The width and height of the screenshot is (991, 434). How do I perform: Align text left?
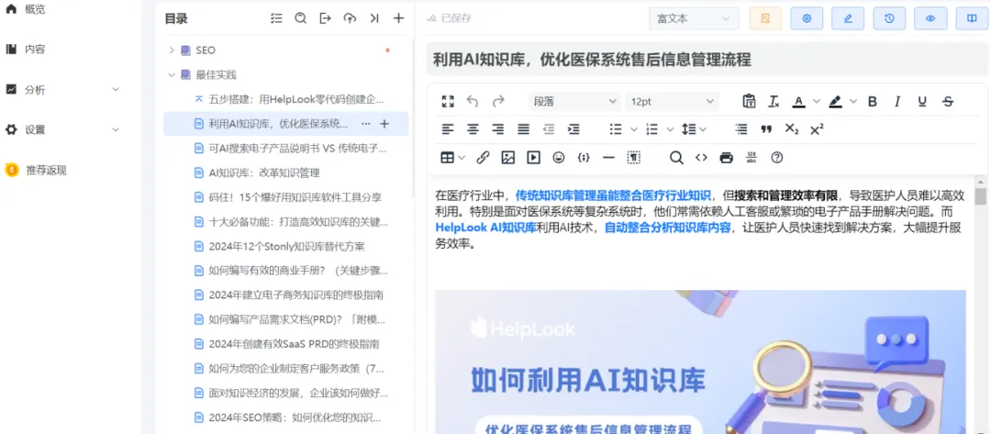(448, 129)
